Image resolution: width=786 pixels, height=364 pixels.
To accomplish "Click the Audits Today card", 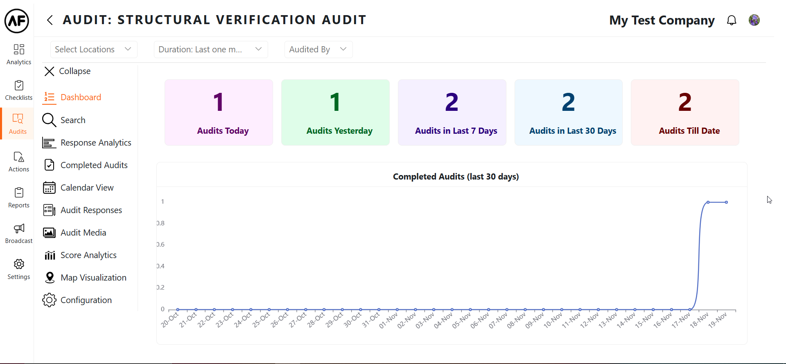I will 219,112.
